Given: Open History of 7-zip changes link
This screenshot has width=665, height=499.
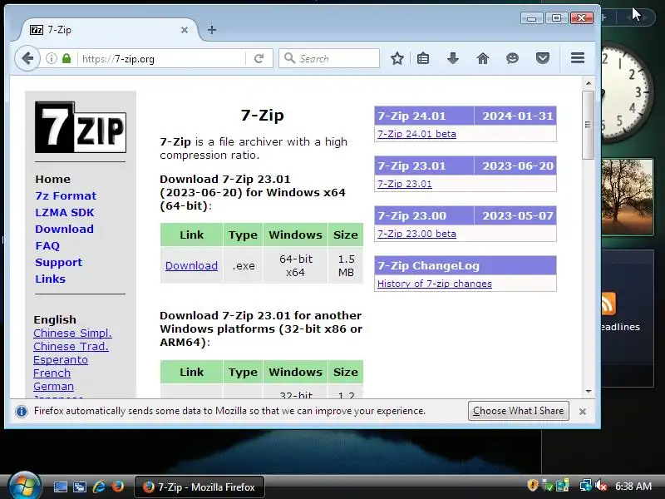Looking at the screenshot, I should point(434,284).
